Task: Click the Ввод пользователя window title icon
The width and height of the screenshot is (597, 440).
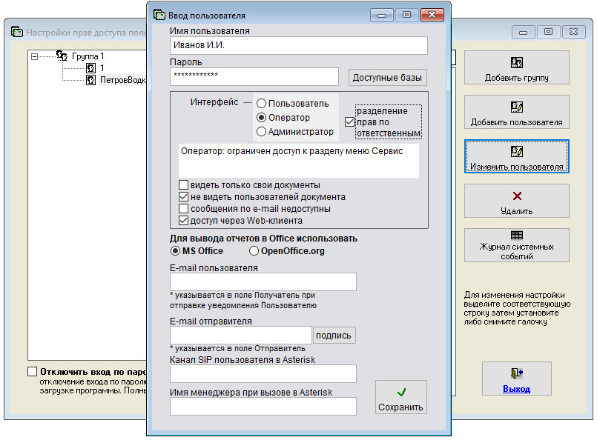Action: coord(159,15)
